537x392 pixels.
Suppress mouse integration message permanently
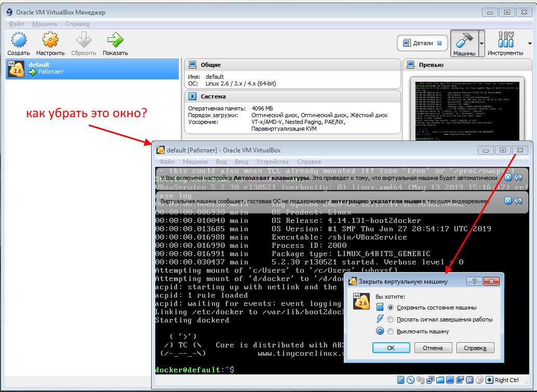518,201
